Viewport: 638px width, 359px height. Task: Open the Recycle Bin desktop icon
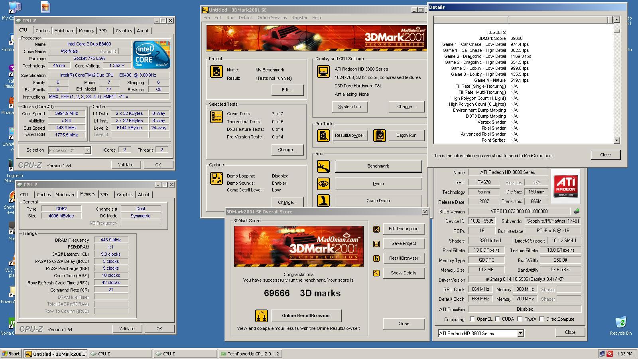tap(620, 325)
